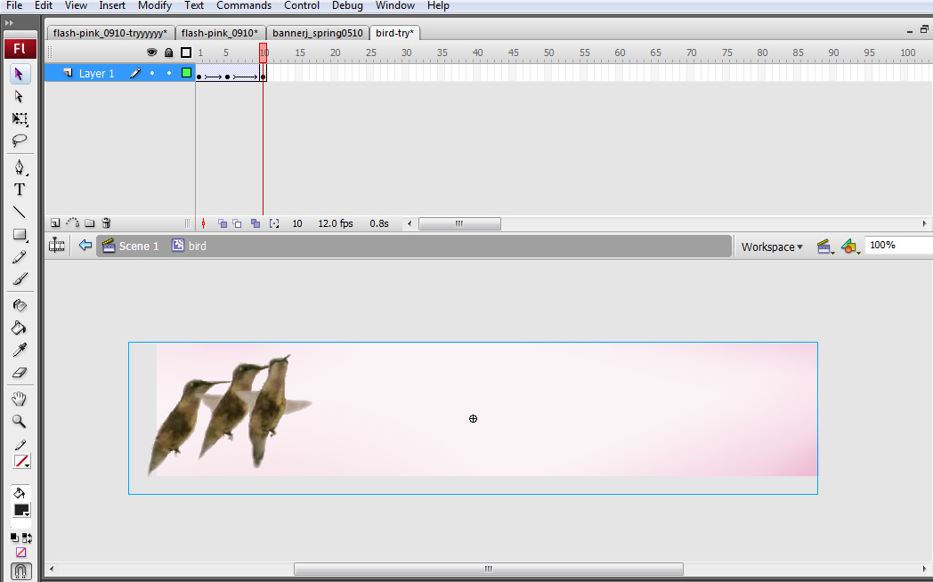The height and width of the screenshot is (582, 933).
Task: Toggle show all layers as outlines
Action: pos(186,53)
